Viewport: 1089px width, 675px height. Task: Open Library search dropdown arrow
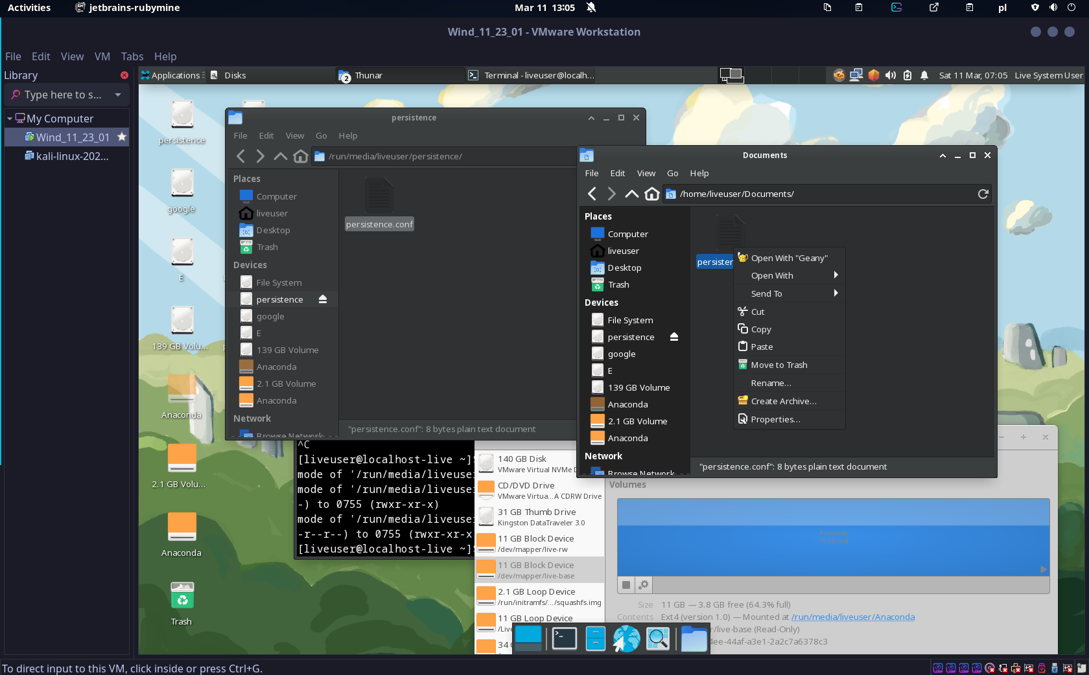118,95
